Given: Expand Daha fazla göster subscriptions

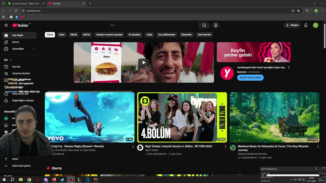Looking at the screenshot, I should 19,166.
